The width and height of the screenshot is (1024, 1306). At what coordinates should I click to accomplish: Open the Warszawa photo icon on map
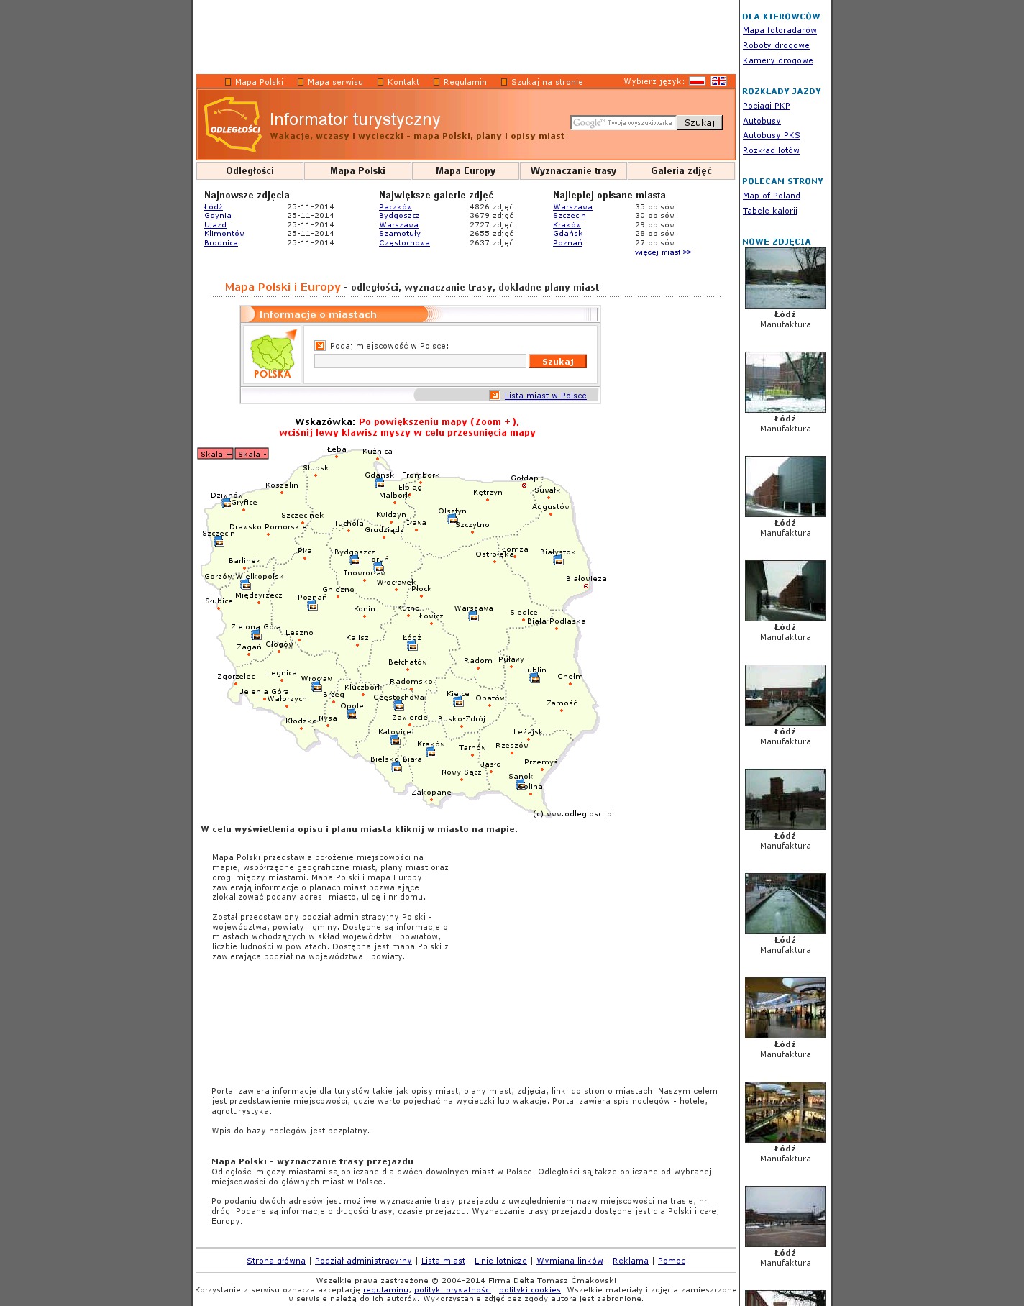[x=473, y=616]
